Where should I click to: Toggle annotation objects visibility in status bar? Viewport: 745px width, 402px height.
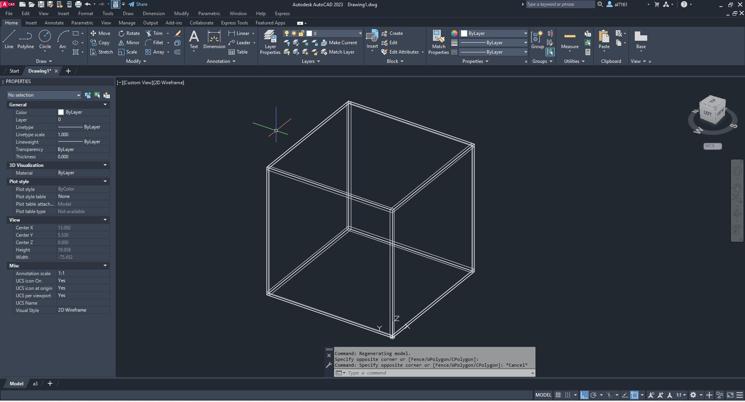point(651,395)
